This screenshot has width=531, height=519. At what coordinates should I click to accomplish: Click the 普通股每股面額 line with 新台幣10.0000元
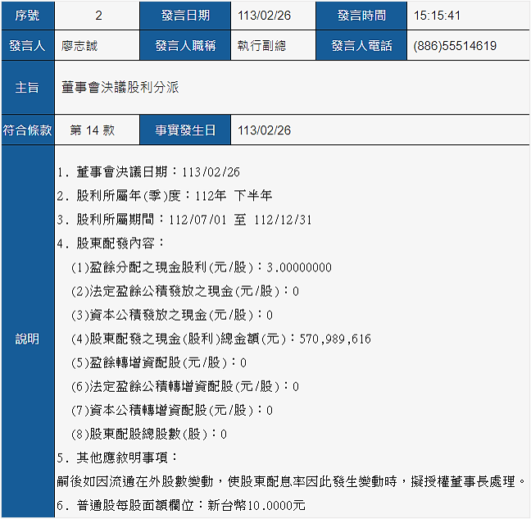(180, 505)
